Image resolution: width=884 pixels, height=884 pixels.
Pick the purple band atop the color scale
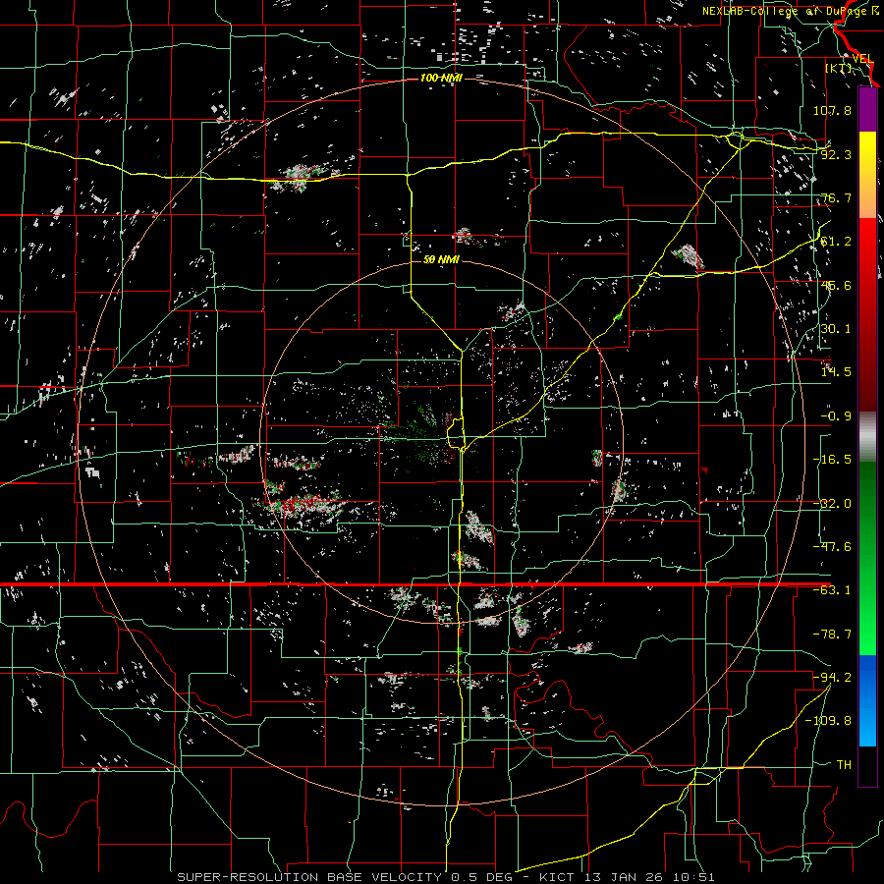867,109
